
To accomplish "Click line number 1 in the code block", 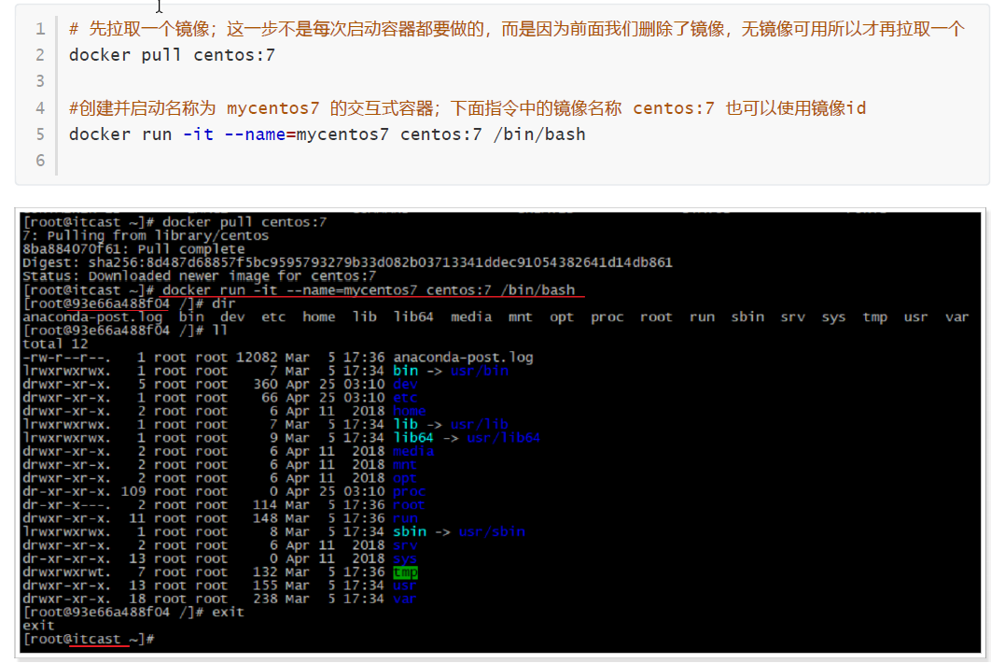I will coord(40,28).
